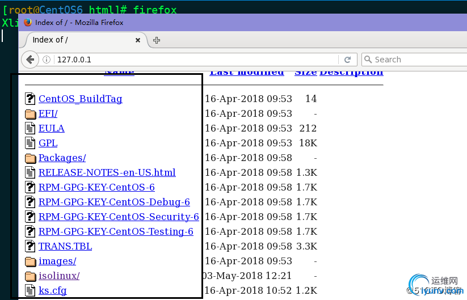Open a new tab with plus button
The height and width of the screenshot is (300, 467).
[x=157, y=40]
